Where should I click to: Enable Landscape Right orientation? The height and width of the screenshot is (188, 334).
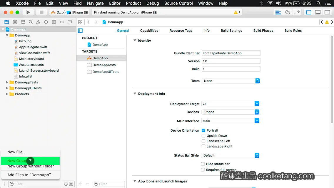203,146
